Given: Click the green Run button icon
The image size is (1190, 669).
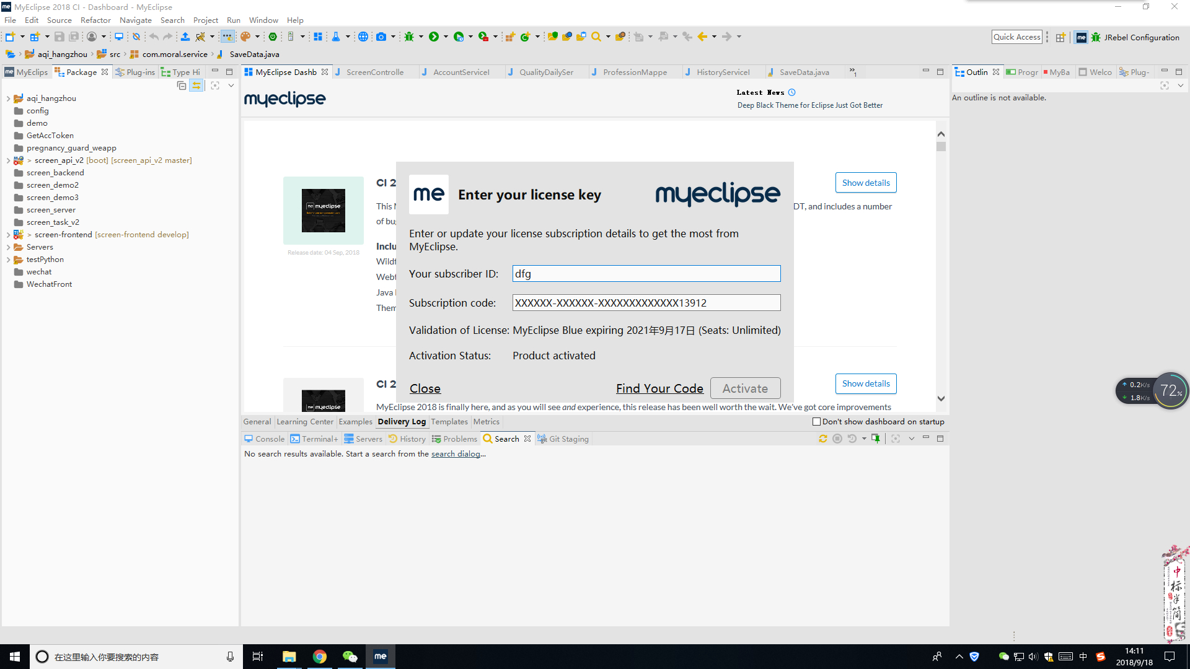Looking at the screenshot, I should coord(434,37).
